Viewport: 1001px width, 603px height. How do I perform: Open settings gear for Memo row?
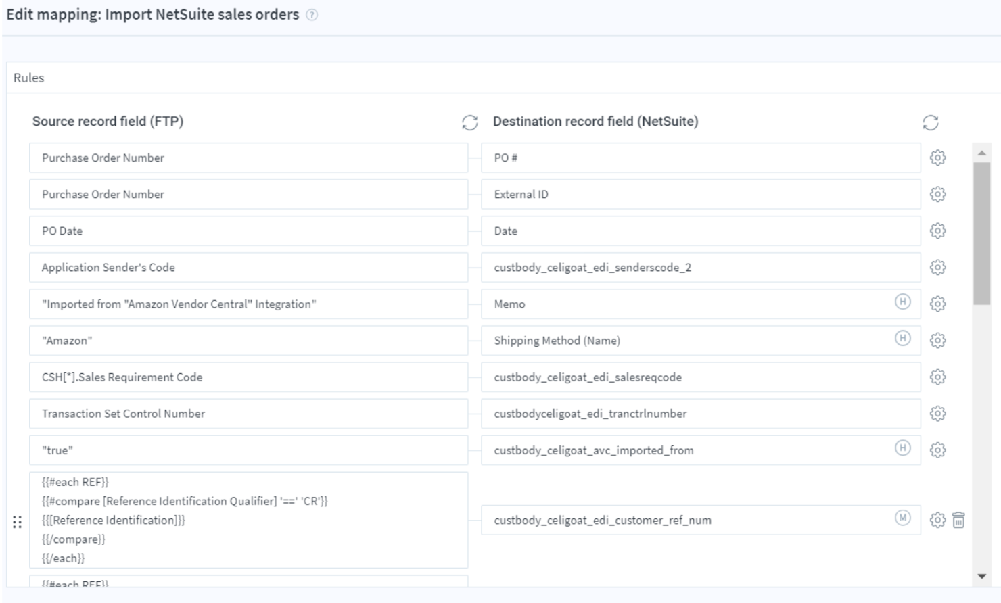pyautogui.click(x=937, y=304)
